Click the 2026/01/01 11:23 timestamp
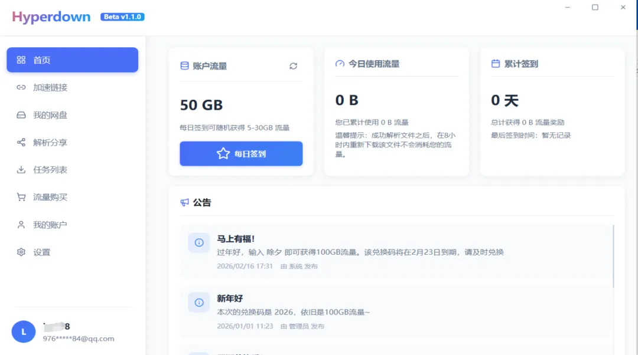Image resolution: width=638 pixels, height=355 pixels. pyautogui.click(x=245, y=326)
